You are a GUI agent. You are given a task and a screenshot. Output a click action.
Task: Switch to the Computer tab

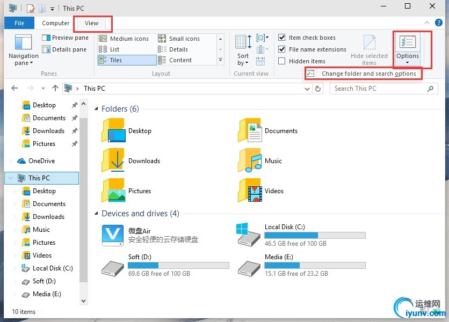[55, 23]
